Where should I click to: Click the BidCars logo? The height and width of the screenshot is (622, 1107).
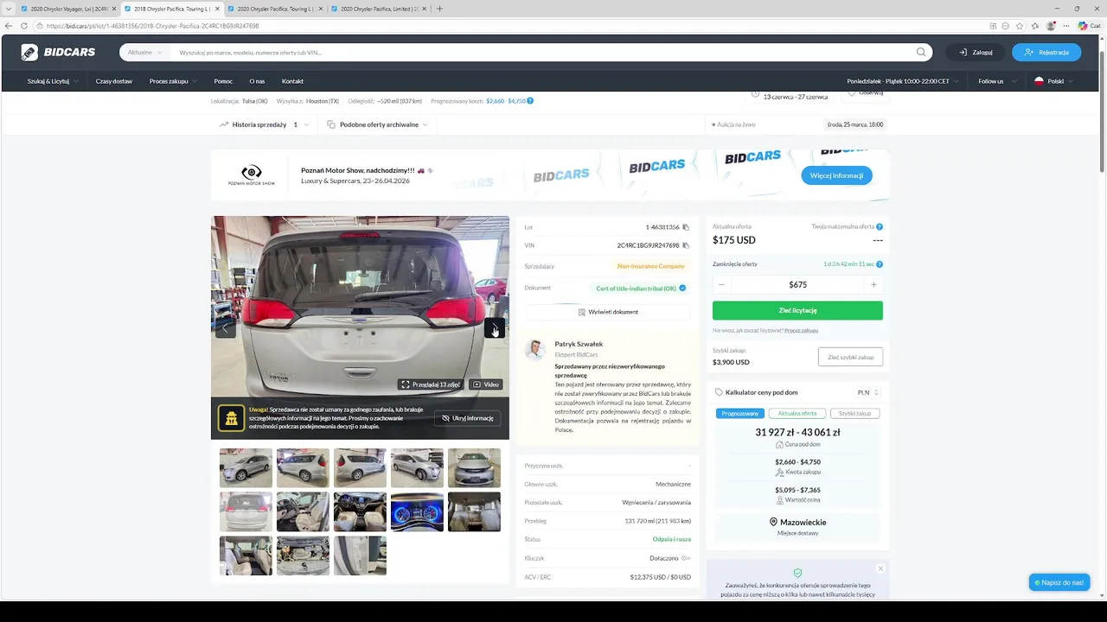pyautogui.click(x=58, y=52)
